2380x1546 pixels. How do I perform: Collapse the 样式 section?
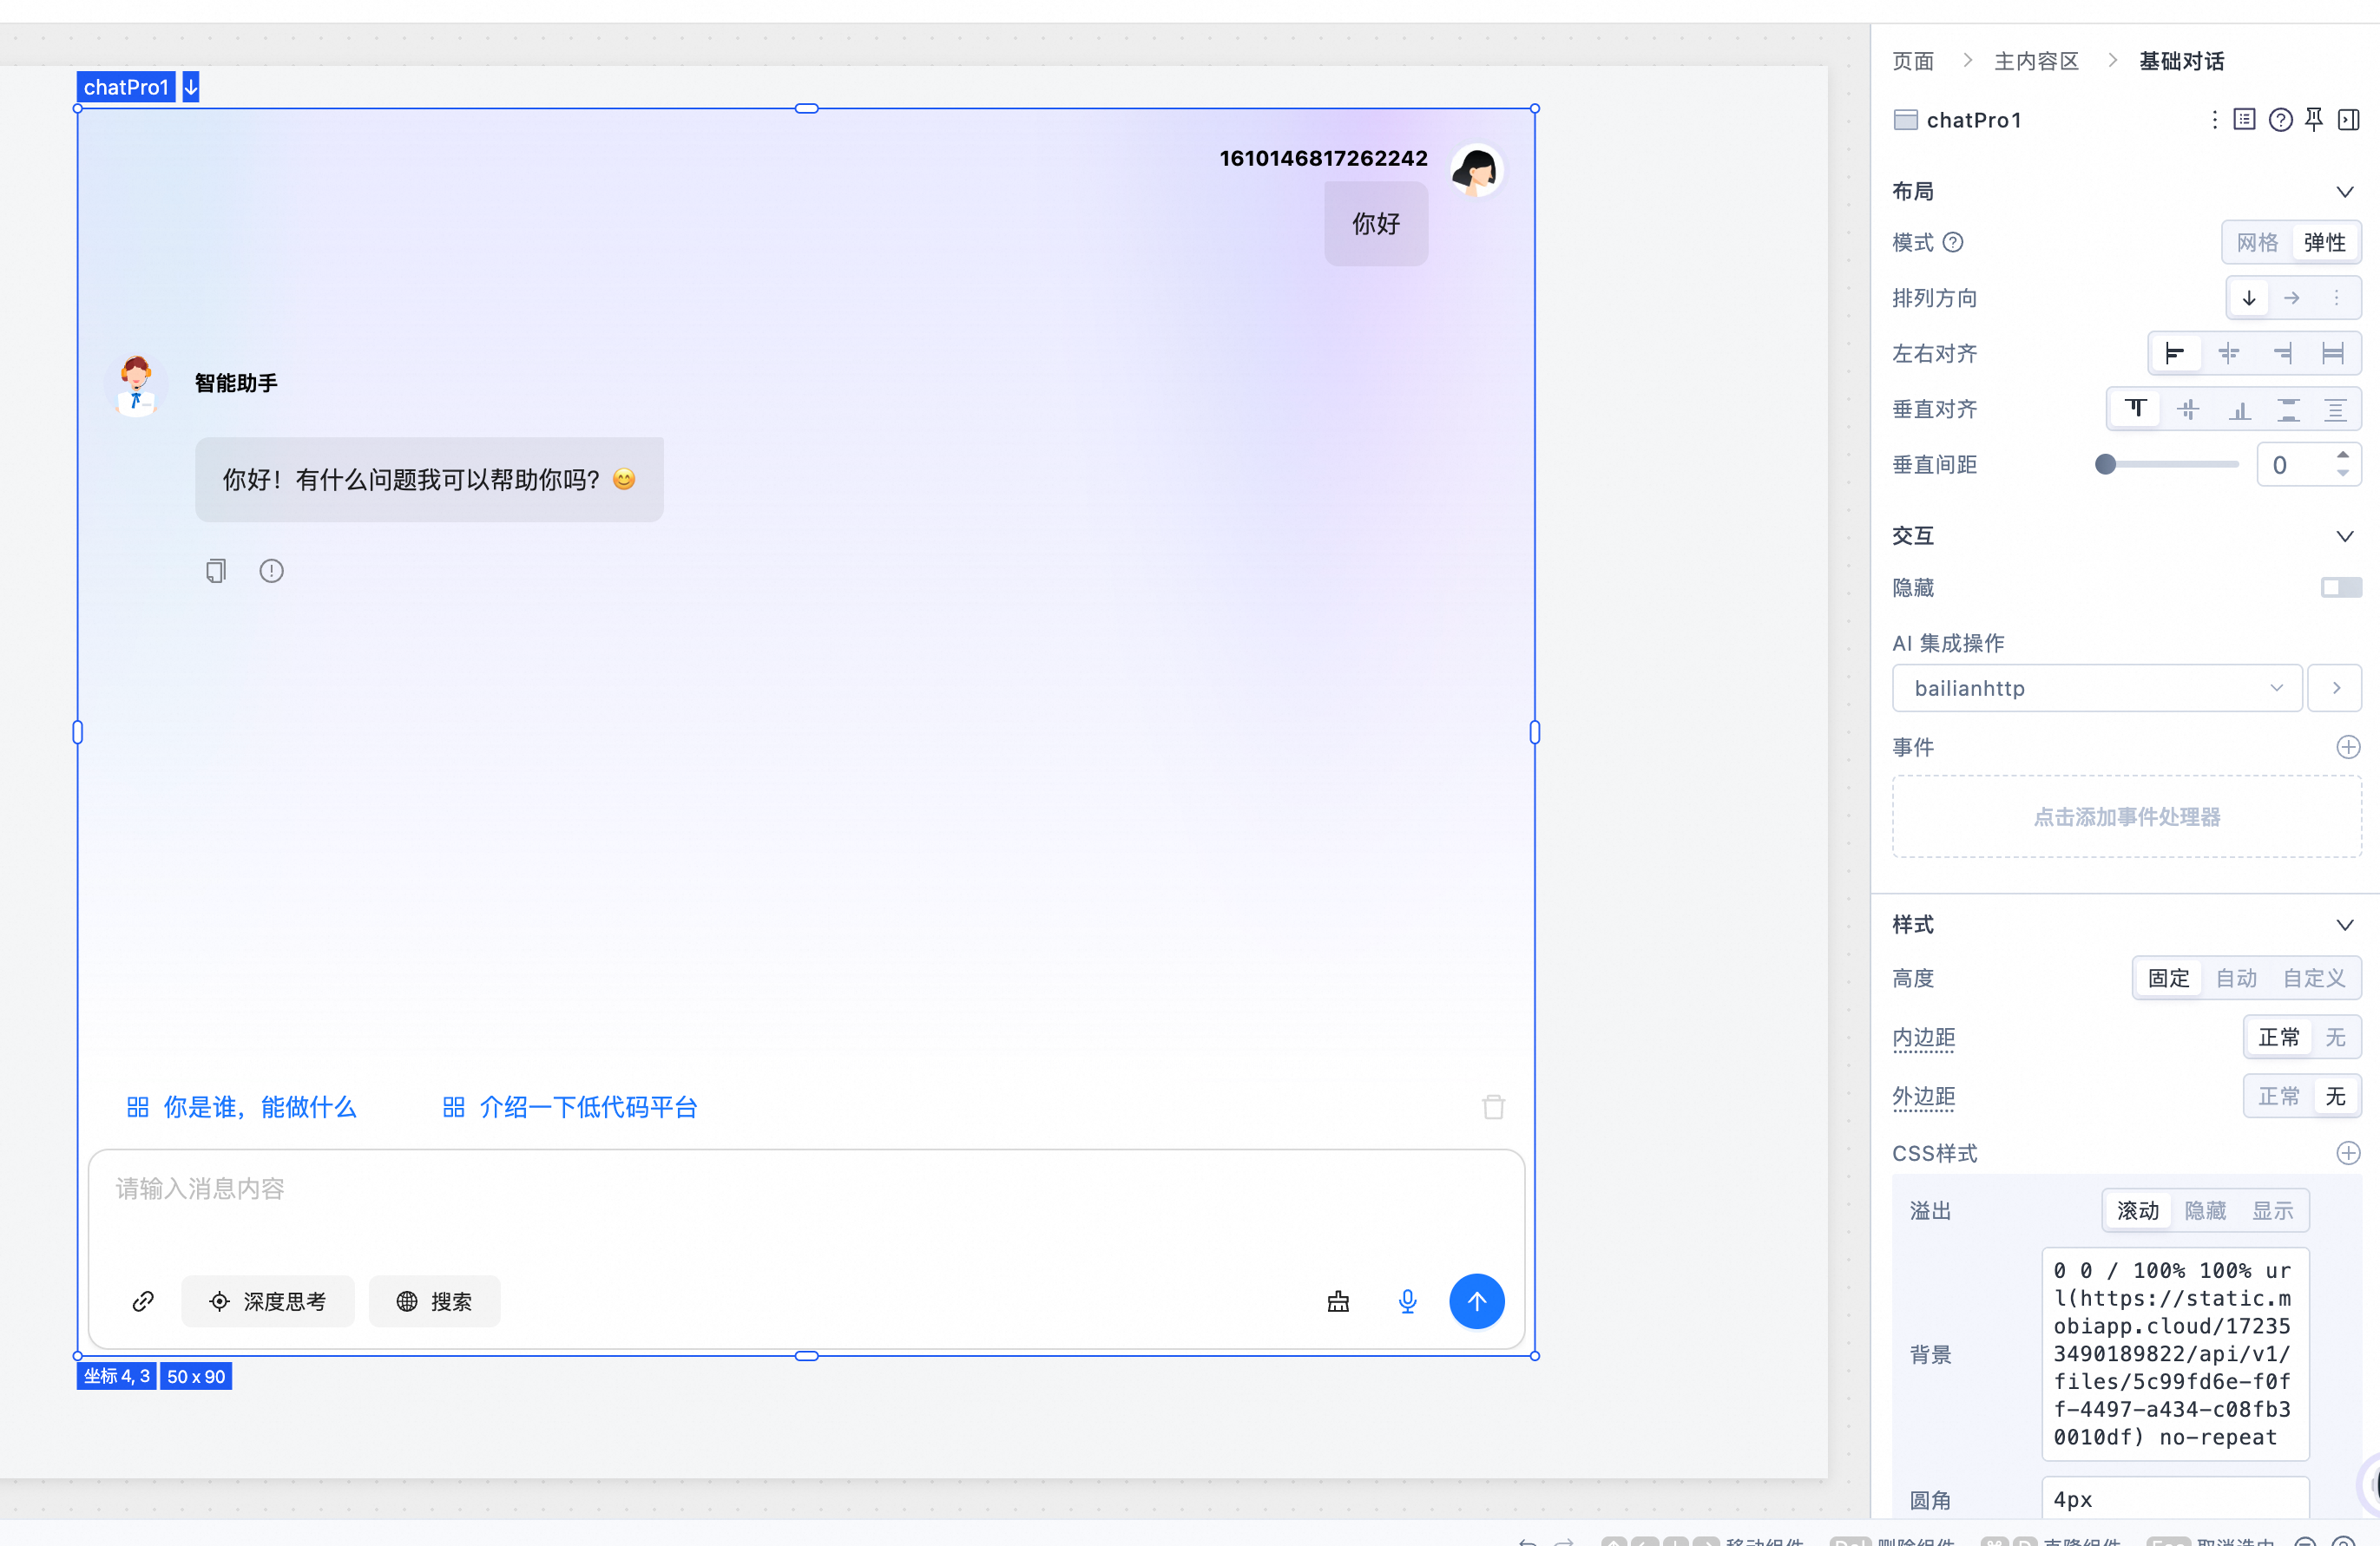[2344, 925]
